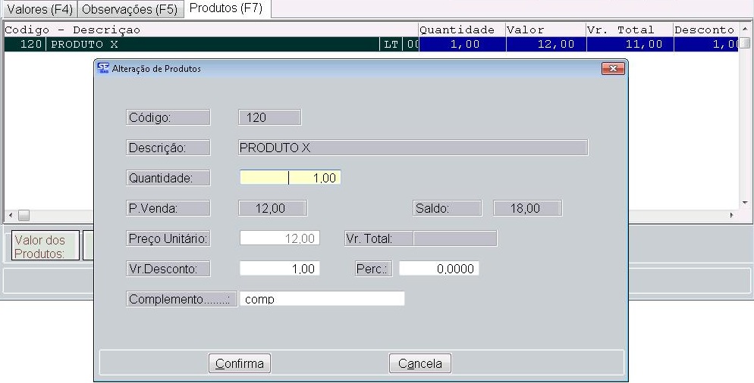Edit the Complemento text field
Screen dimensions: 754x383
coord(322,299)
